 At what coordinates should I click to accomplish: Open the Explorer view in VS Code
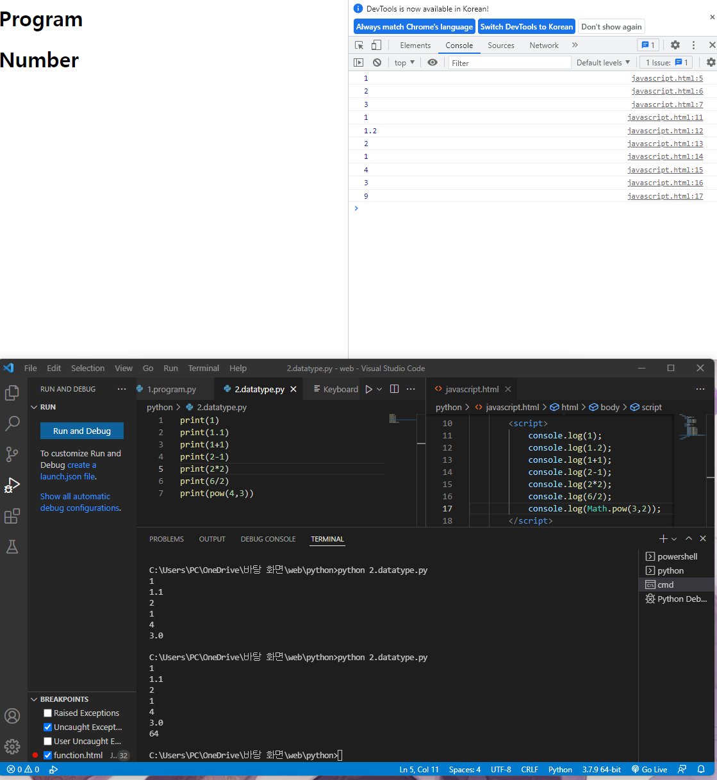pyautogui.click(x=12, y=392)
